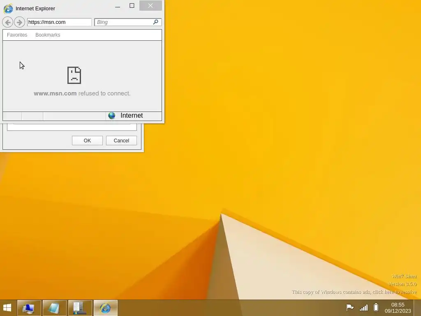Click the 'www.msn.com refused to connect' message
This screenshot has height=316, width=421.
[x=82, y=93]
